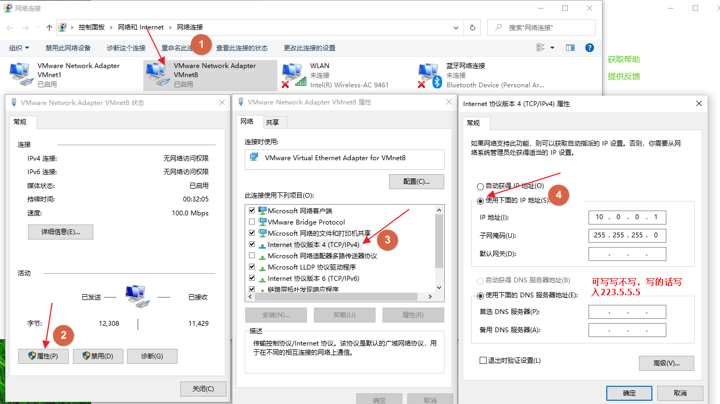Go back with the navigation back arrow

(10, 27)
